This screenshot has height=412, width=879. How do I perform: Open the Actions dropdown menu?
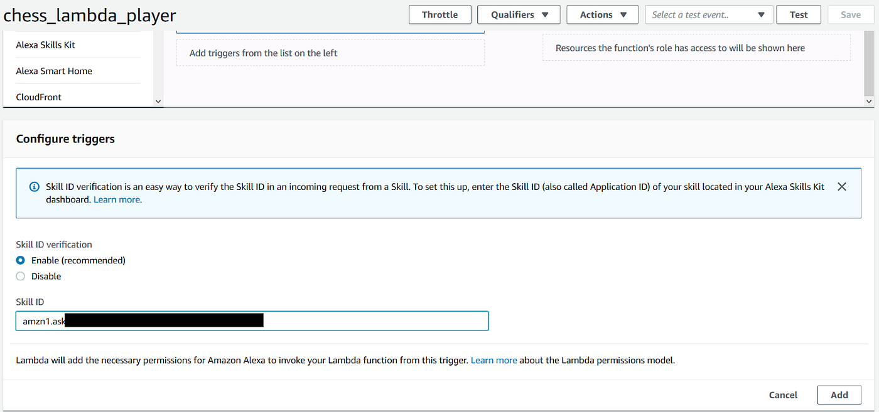point(602,14)
